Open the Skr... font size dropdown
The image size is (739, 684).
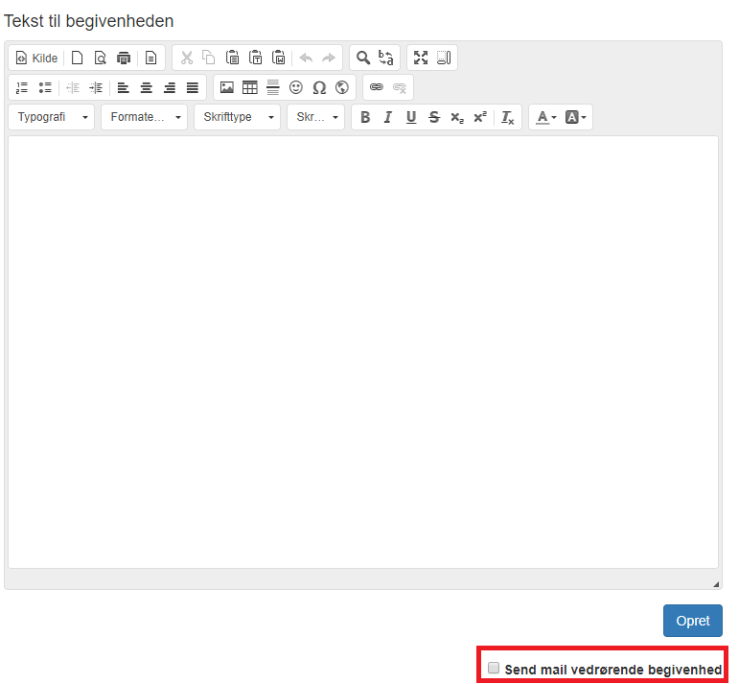tap(315, 117)
